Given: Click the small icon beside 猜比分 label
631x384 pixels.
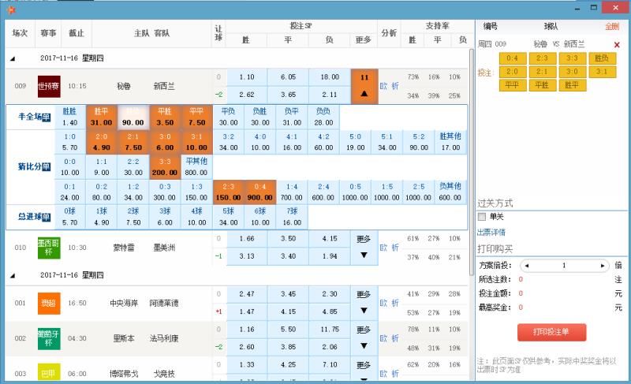Looking at the screenshot, I should [x=47, y=166].
